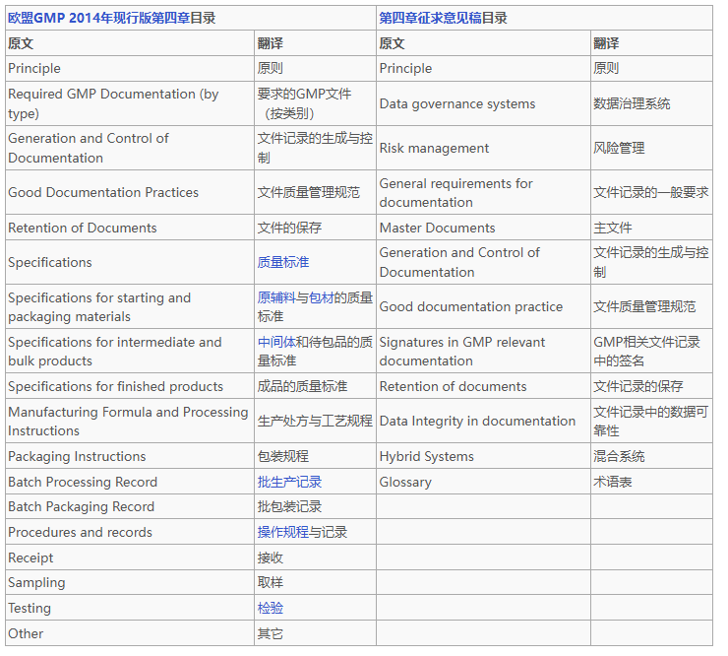The width and height of the screenshot is (728, 656).
Task: Select 'Specifications for starting and packaging materials'
Action: [x=130, y=307]
